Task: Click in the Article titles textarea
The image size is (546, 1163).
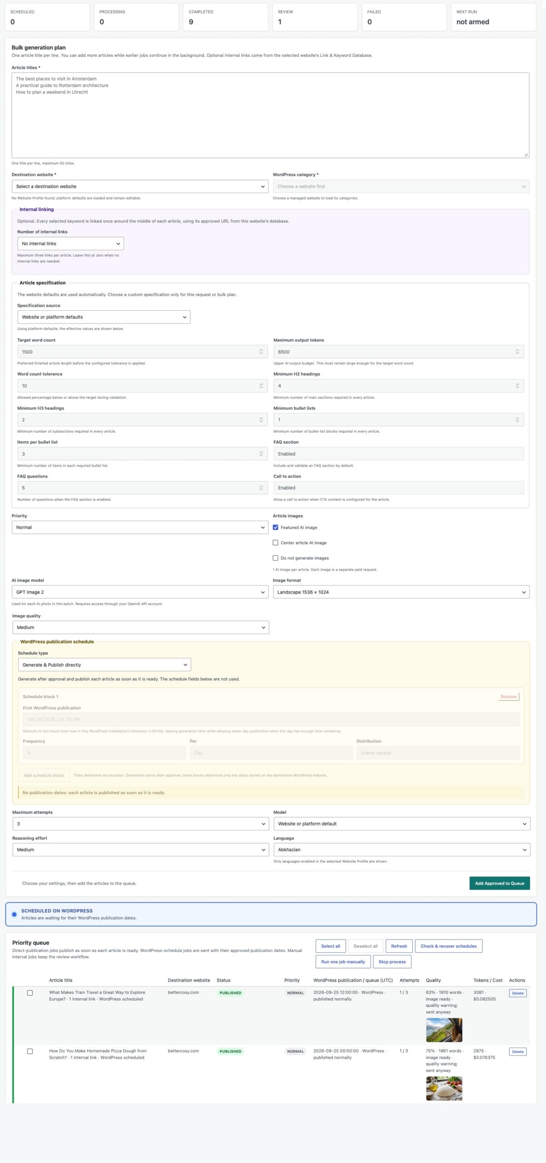Action: [x=270, y=115]
